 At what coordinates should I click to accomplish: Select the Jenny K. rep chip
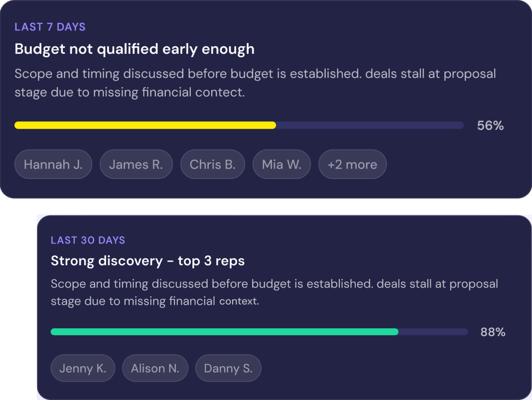pos(83,368)
